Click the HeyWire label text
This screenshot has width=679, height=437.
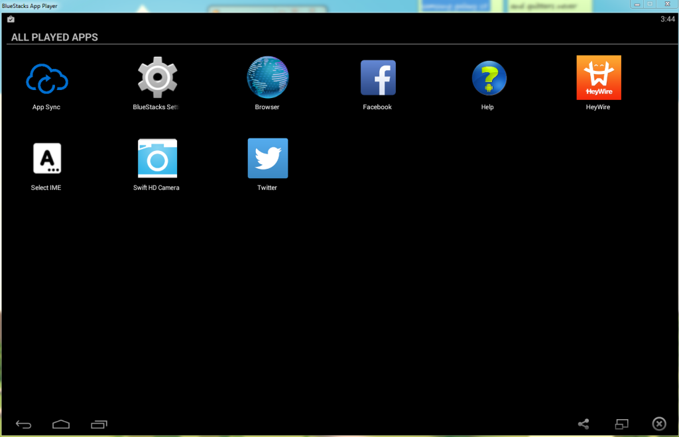[598, 107]
